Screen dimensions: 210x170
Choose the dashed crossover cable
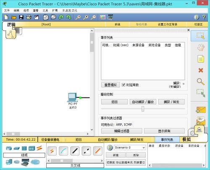tap(86, 151)
